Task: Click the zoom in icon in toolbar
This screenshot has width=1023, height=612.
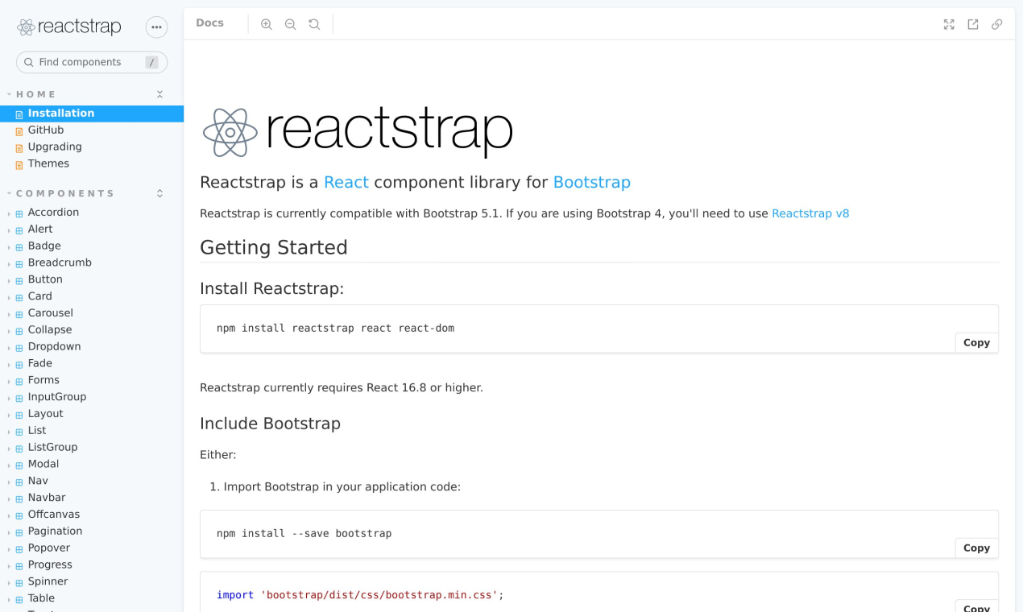Action: (267, 24)
